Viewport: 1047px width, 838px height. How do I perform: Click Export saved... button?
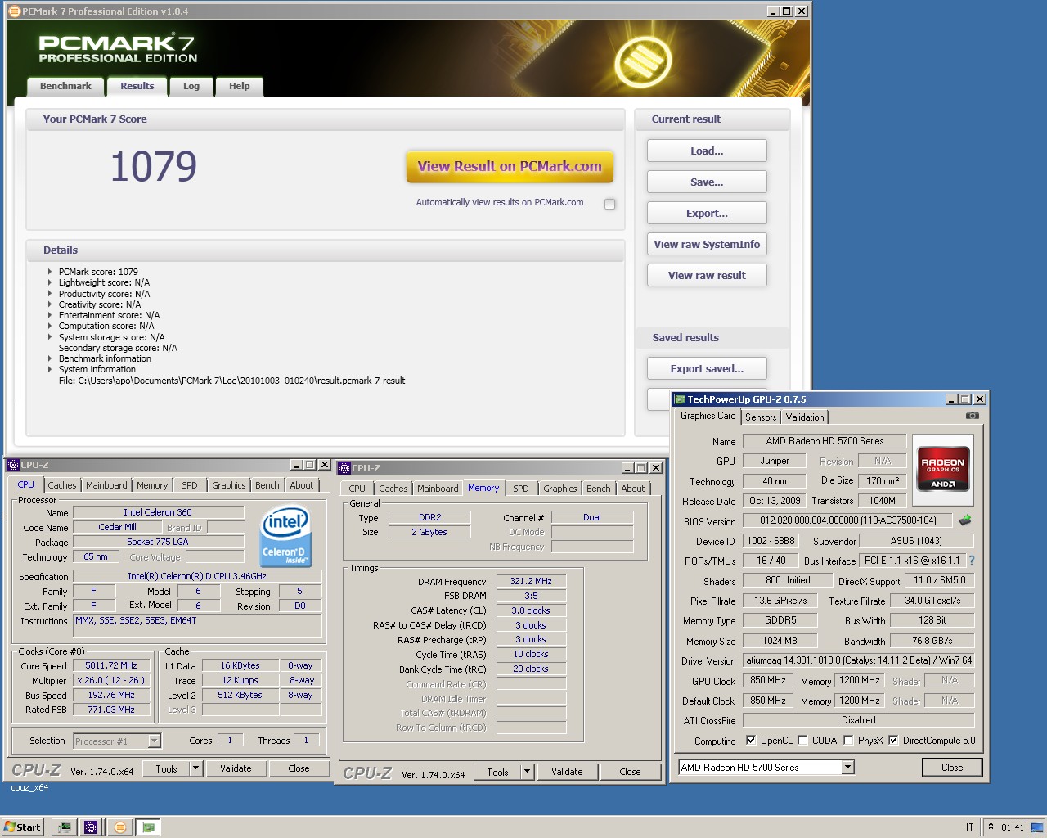(707, 368)
